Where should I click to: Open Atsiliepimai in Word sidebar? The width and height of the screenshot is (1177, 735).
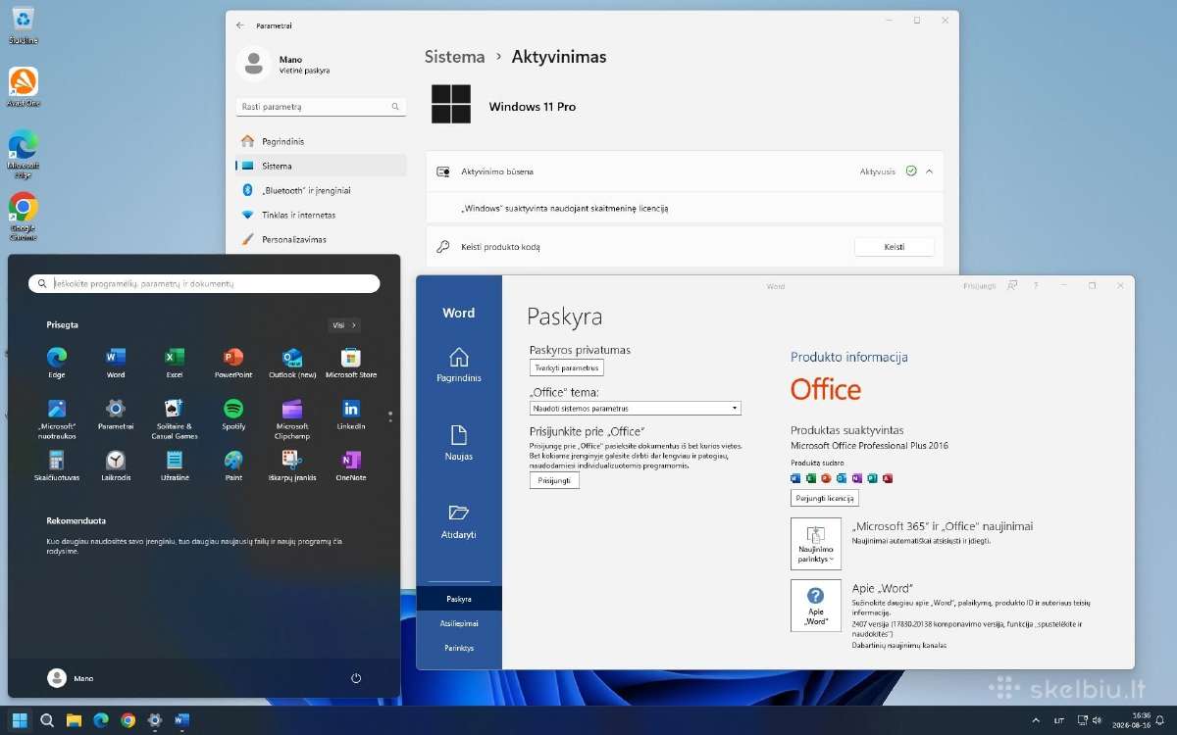click(458, 623)
